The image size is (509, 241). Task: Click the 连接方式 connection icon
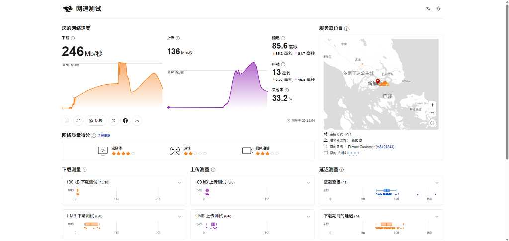[x=325, y=134]
